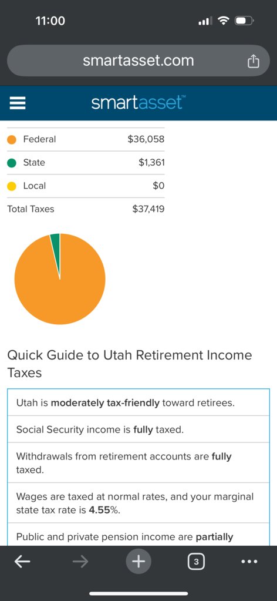Tap the forward arrow in browser toolbar
This screenshot has width=277, height=601.
80,562
